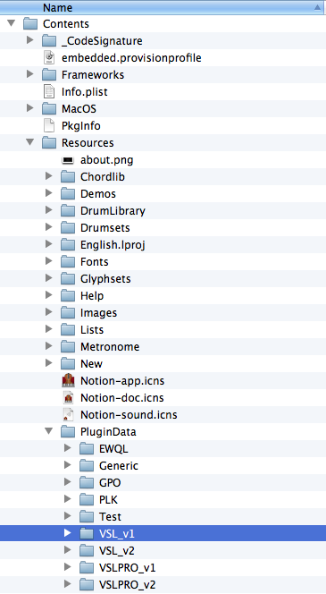Expand the _CodeSignature folder triangle
Viewport: 326px width, 594px height.
point(30,40)
